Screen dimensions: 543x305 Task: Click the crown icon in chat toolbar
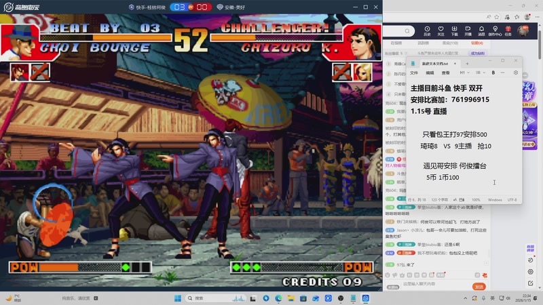402,275
